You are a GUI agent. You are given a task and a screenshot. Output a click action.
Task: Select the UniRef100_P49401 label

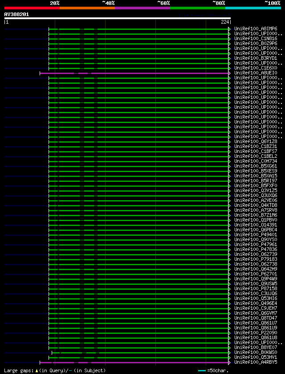(256, 235)
